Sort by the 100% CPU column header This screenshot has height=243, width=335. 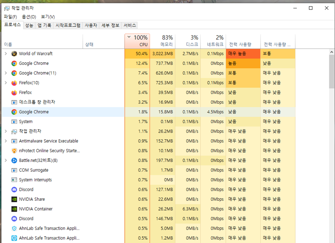pyautogui.click(x=137, y=41)
